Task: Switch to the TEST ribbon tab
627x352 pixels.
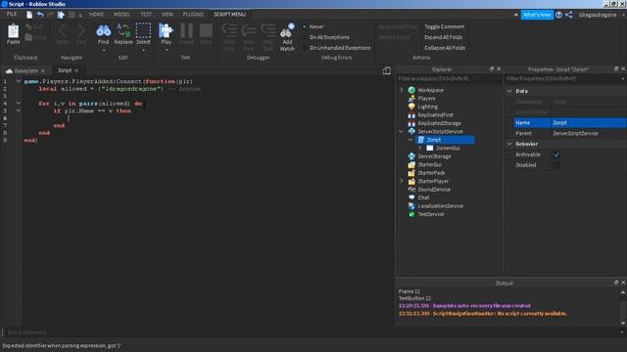Action: [146, 15]
